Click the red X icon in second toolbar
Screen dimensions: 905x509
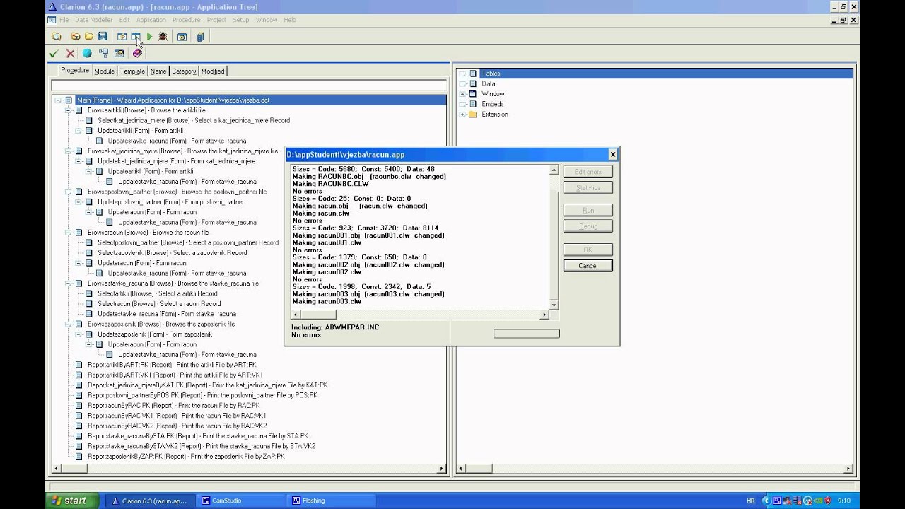pos(70,53)
